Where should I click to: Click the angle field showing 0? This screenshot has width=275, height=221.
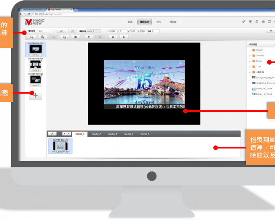pyautogui.click(x=155, y=31)
